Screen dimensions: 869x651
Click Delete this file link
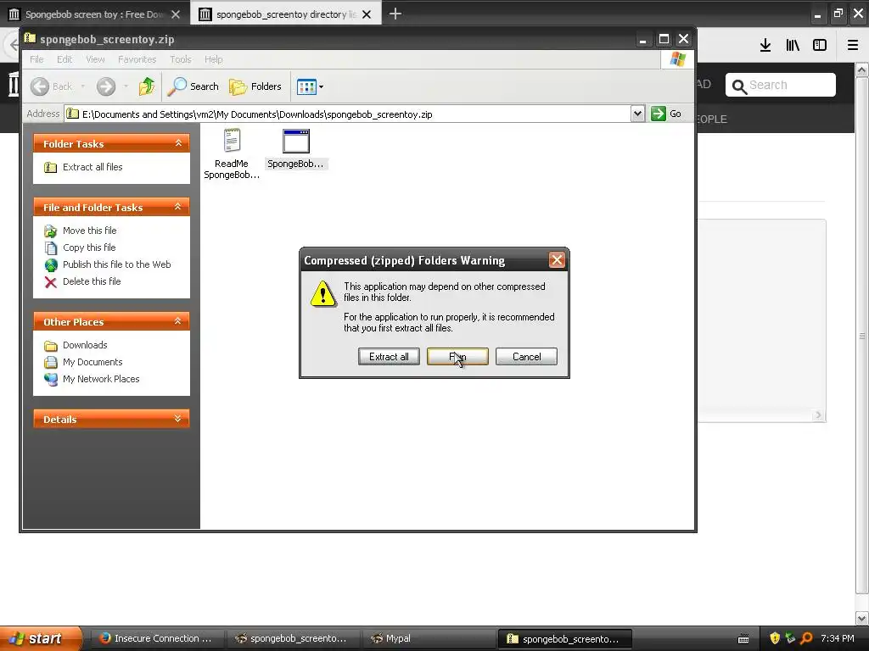92,281
